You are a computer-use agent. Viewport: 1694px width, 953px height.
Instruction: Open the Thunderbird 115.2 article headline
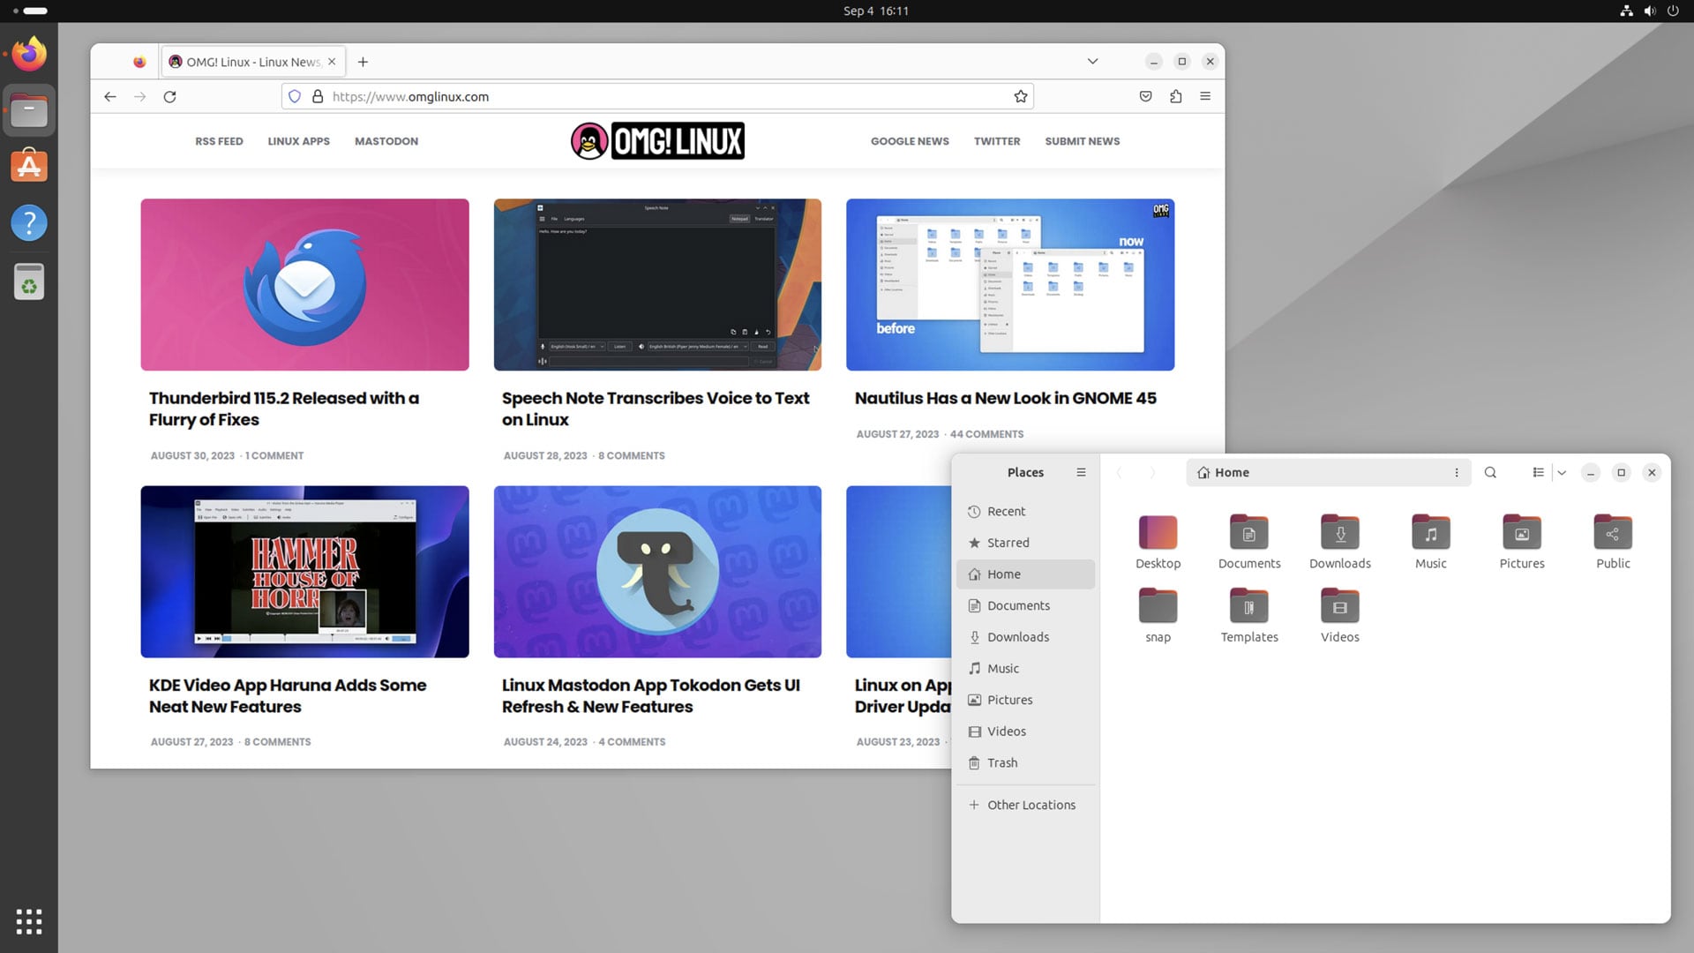pos(283,409)
